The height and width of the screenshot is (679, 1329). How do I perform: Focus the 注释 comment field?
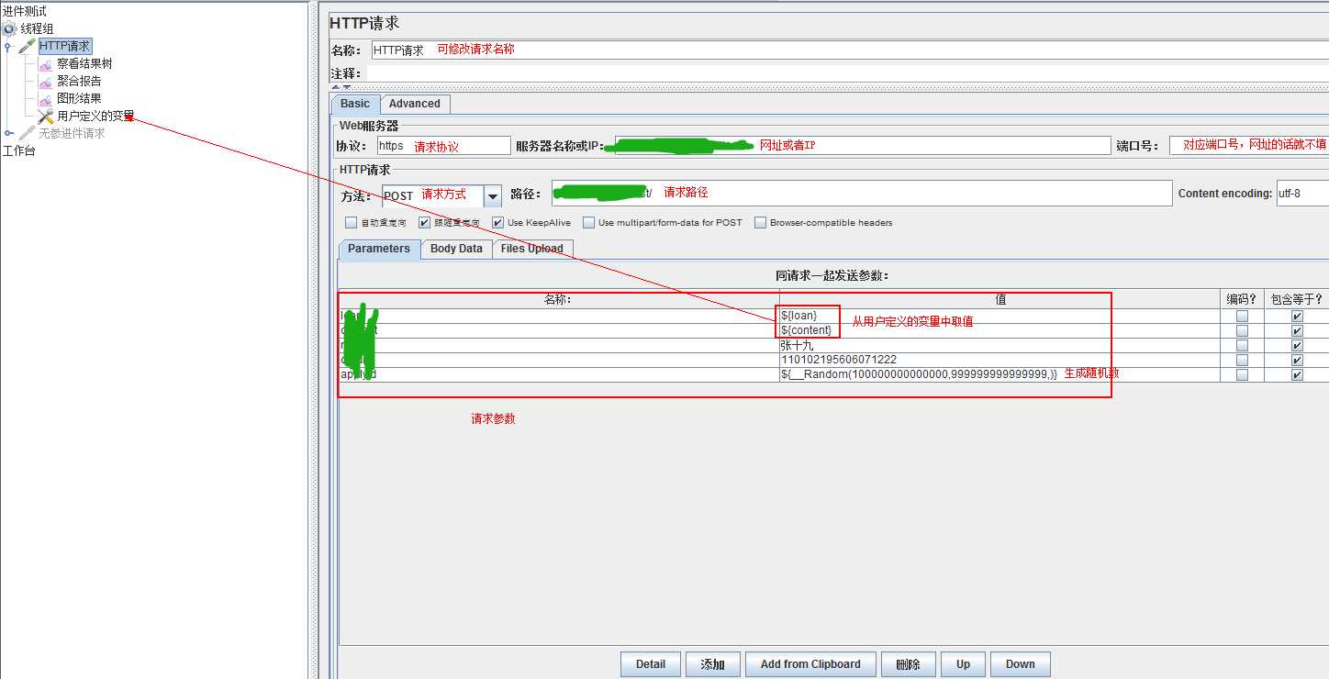pyautogui.click(x=847, y=73)
